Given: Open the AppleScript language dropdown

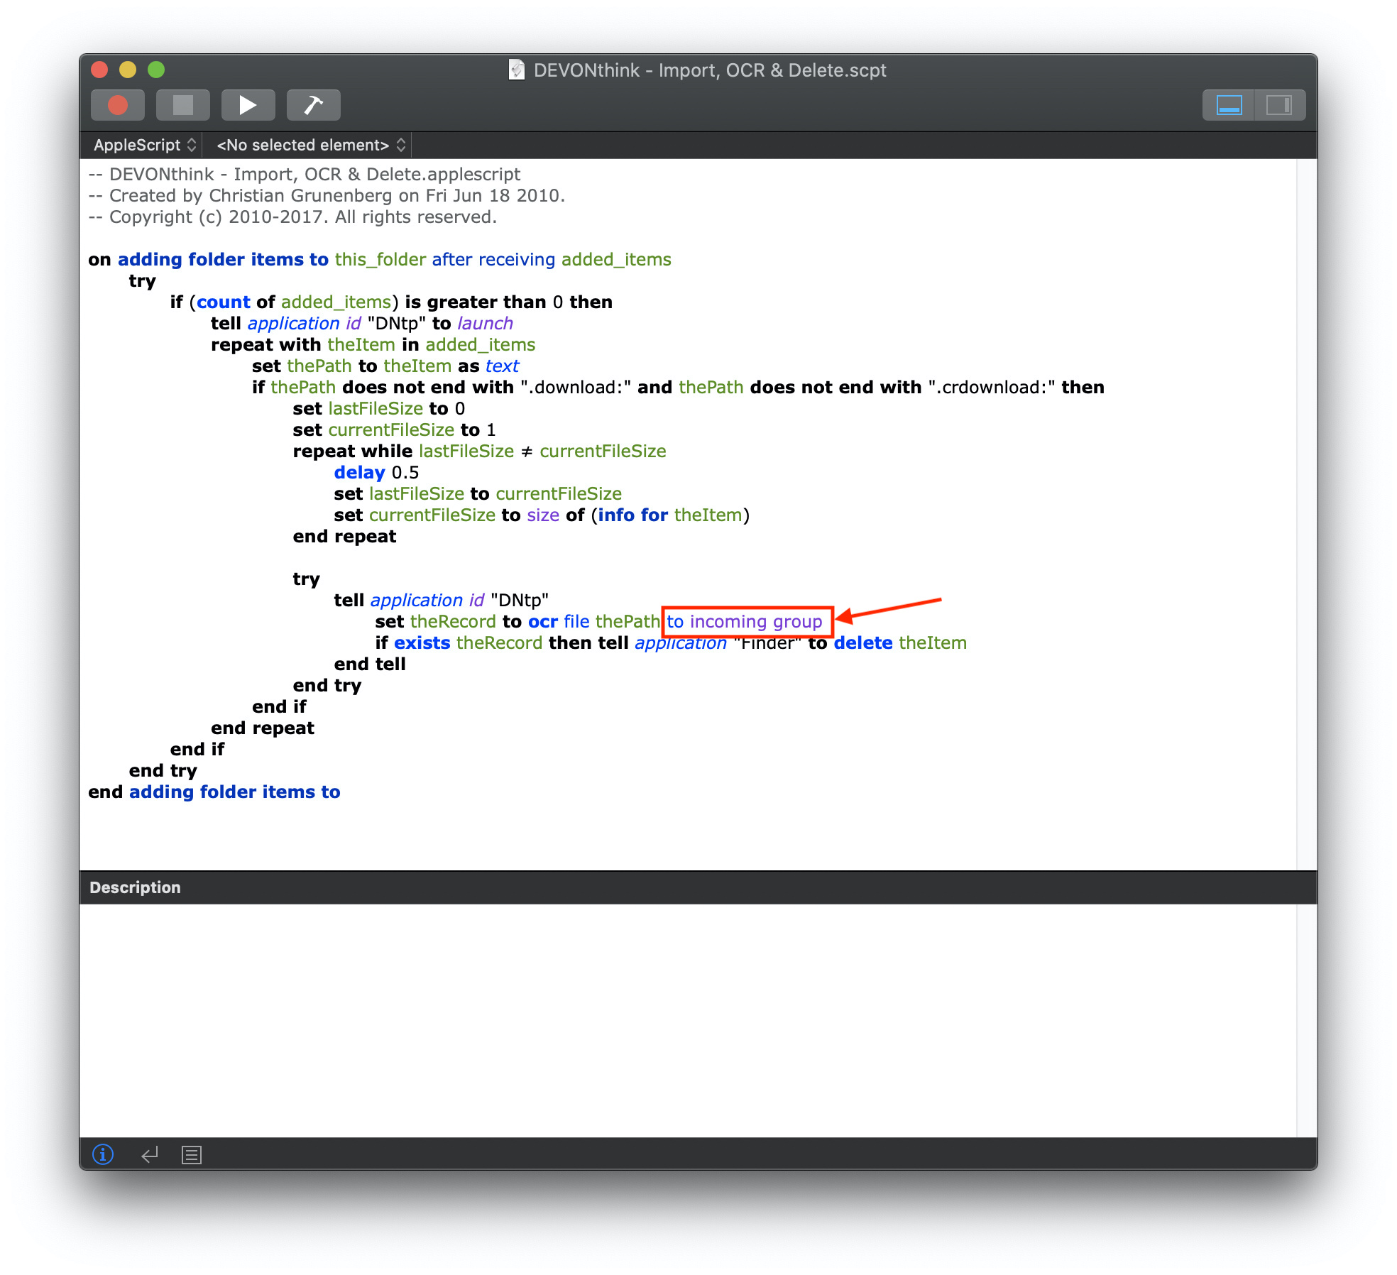Looking at the screenshot, I should tap(143, 145).
